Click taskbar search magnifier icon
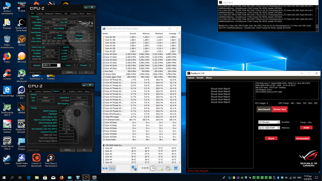322x181 pixels. pyautogui.click(x=12, y=177)
